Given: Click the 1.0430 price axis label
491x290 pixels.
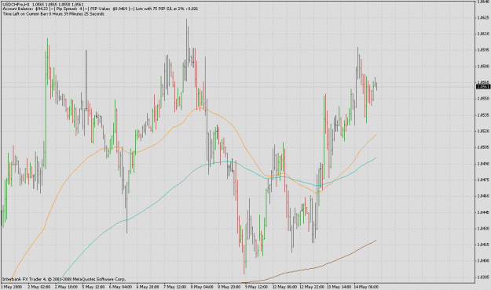Looking at the screenshot, I should click(x=482, y=228).
